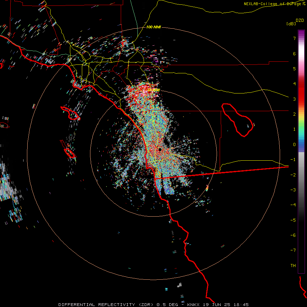Click the 6 value on color scale

(x=294, y=54)
